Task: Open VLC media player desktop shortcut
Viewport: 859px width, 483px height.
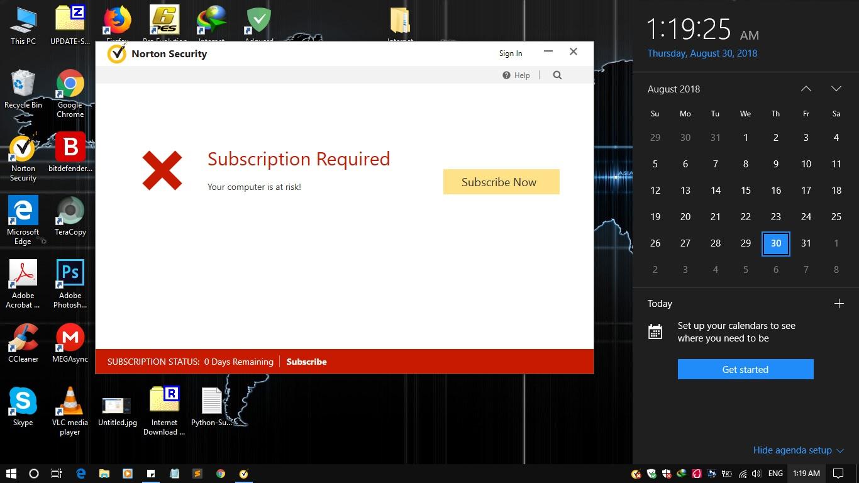Action: click(70, 411)
